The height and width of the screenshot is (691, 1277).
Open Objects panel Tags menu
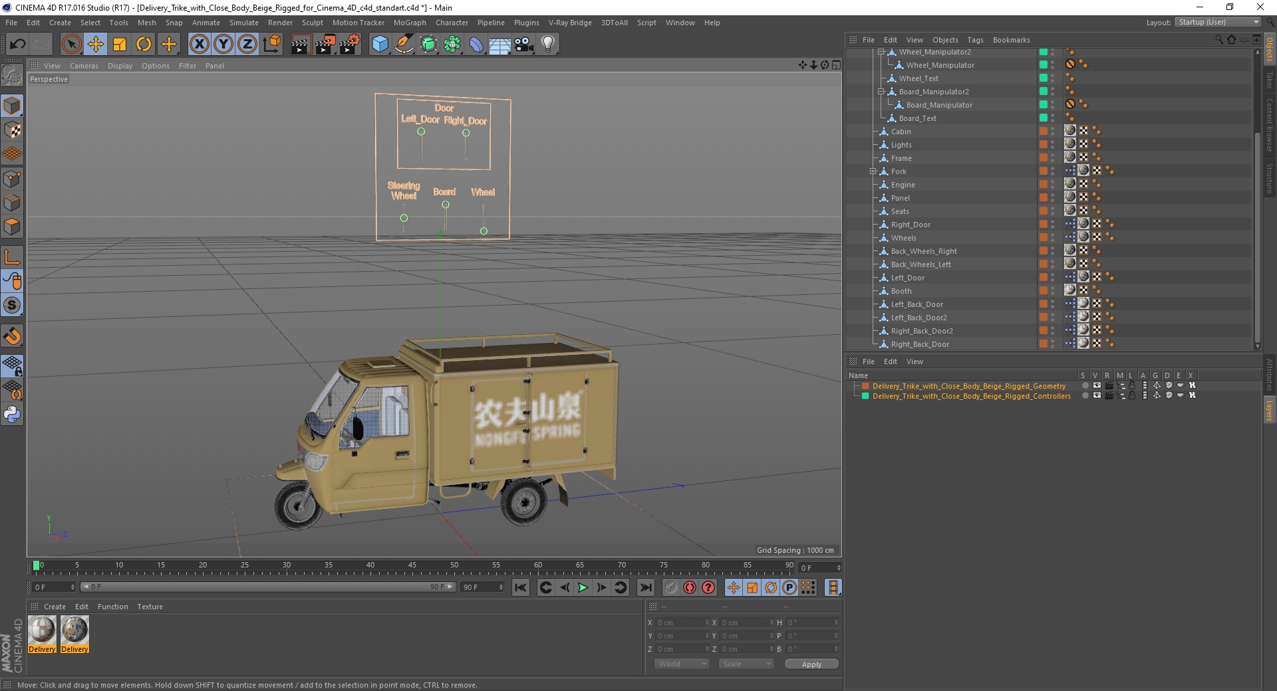click(x=975, y=40)
